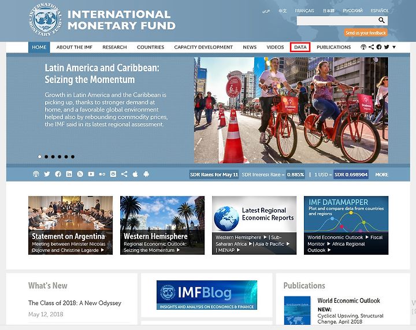Screen dimensions: 416x330
Task: Open the ABOUT THE IMF menu
Action: pyautogui.click(x=75, y=47)
